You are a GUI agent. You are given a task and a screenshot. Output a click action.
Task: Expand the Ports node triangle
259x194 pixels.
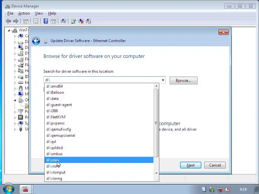[x=15, y=112]
